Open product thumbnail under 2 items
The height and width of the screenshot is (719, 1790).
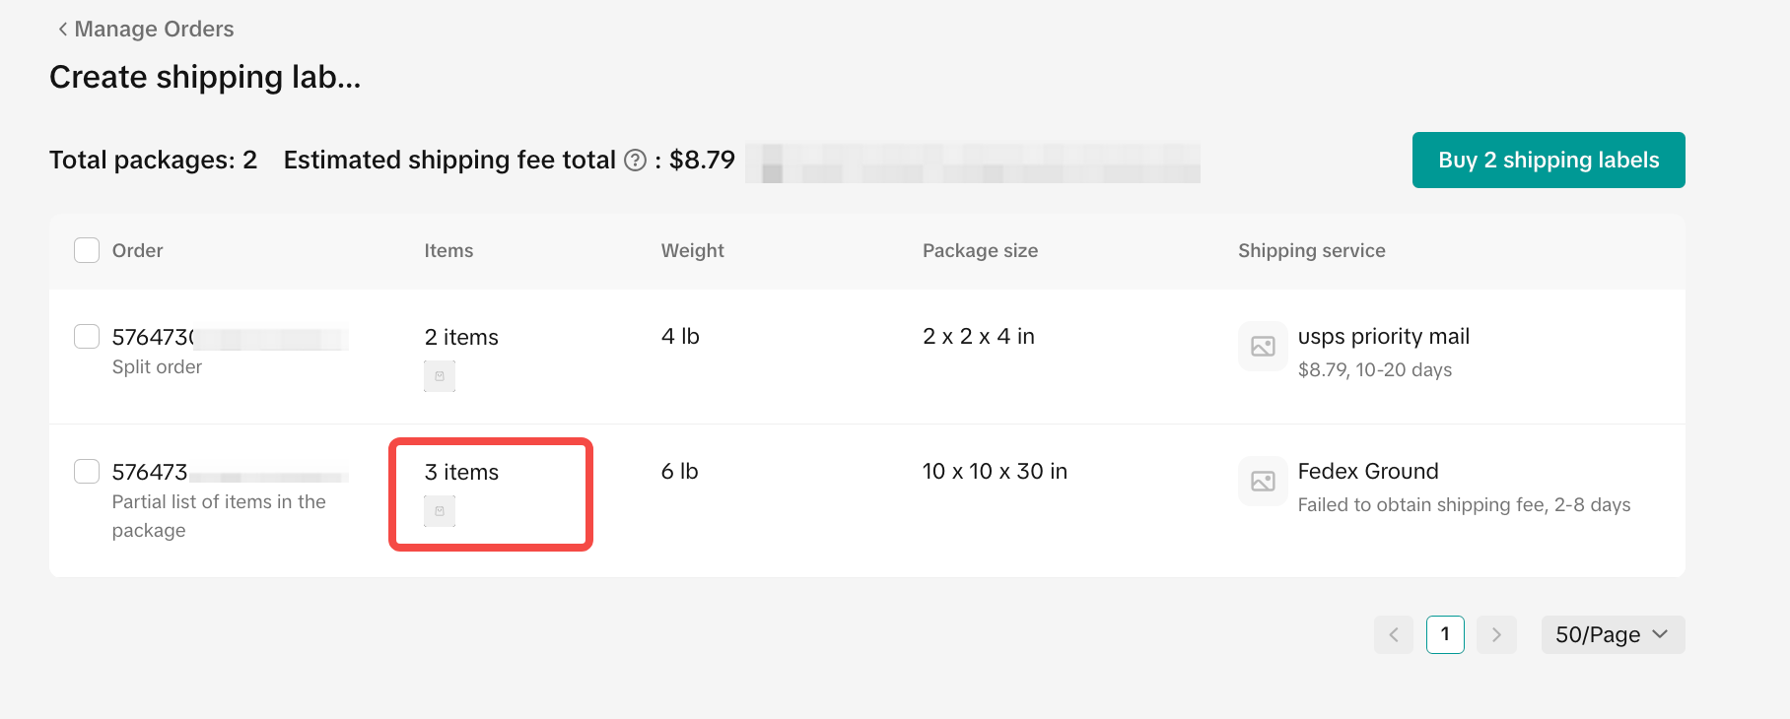(440, 376)
